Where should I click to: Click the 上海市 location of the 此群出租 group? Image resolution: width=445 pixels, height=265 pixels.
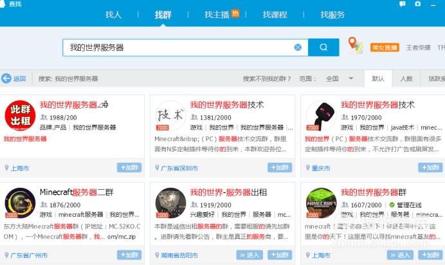20,169
